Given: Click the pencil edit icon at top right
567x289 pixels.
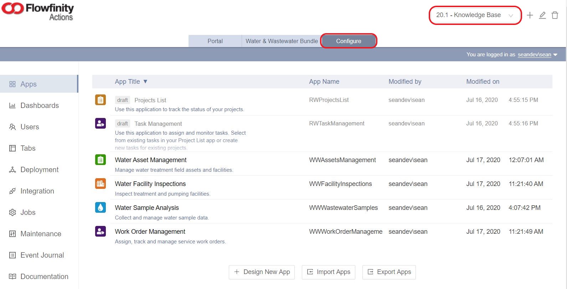Looking at the screenshot, I should pos(542,15).
